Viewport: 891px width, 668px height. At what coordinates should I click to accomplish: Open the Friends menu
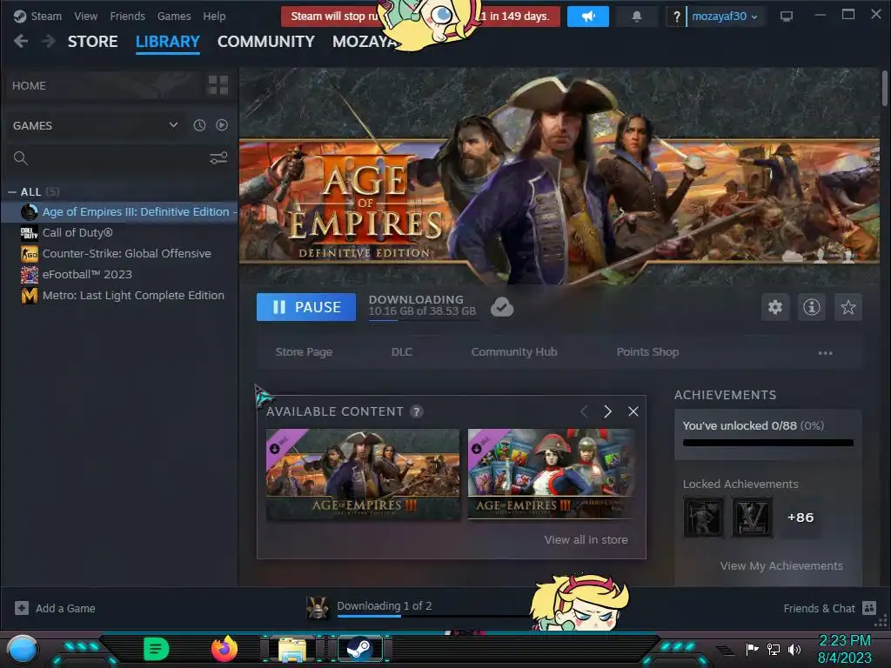coord(127,17)
